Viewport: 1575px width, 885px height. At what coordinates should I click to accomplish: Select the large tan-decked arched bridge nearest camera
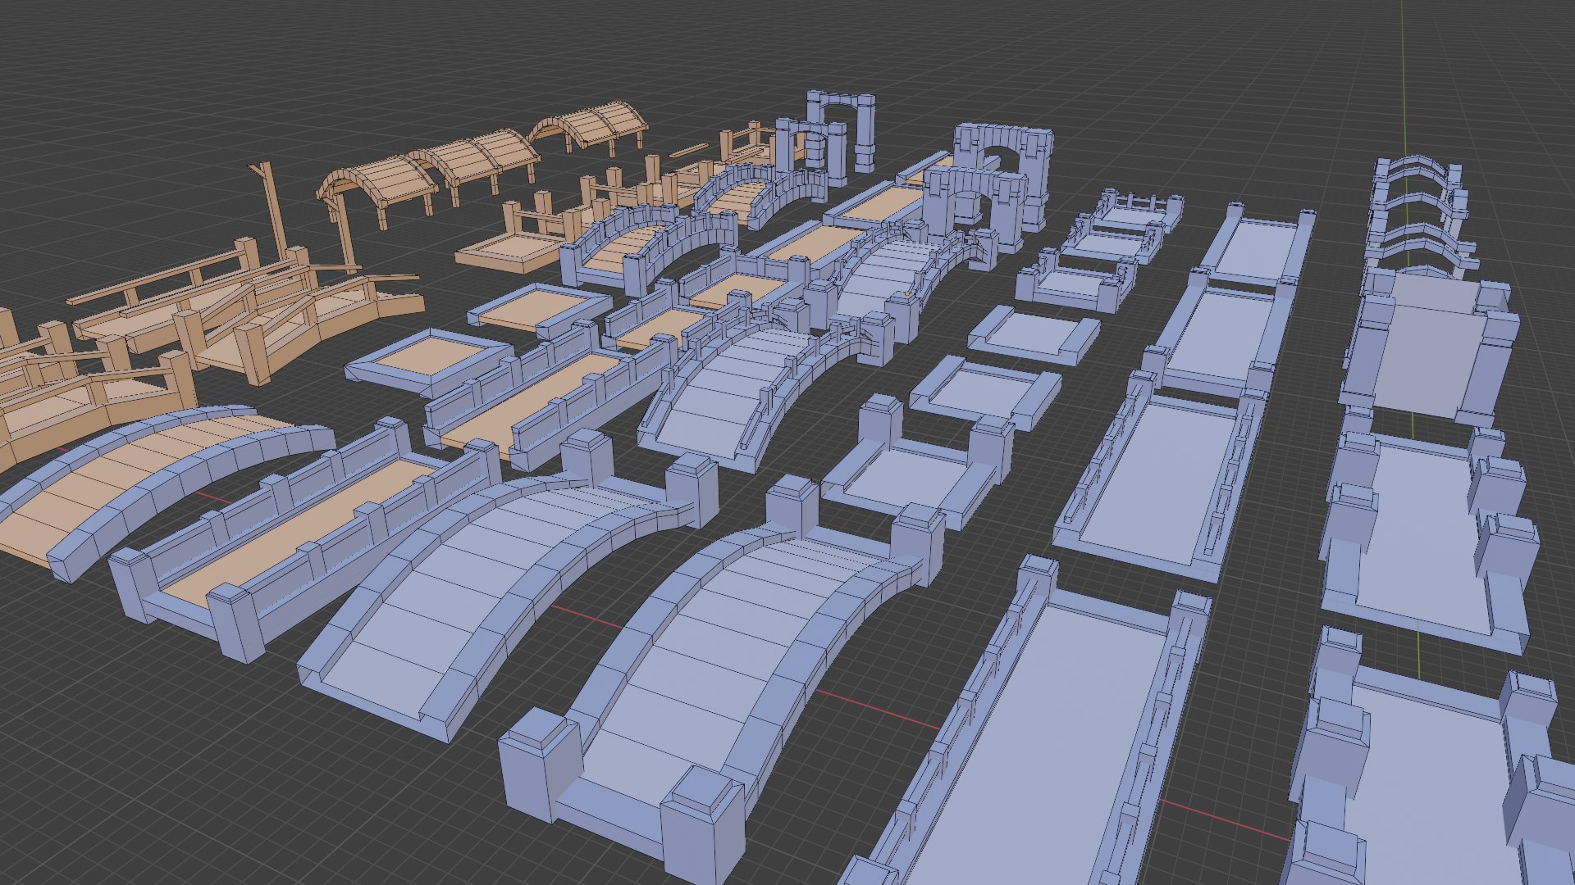156,483
